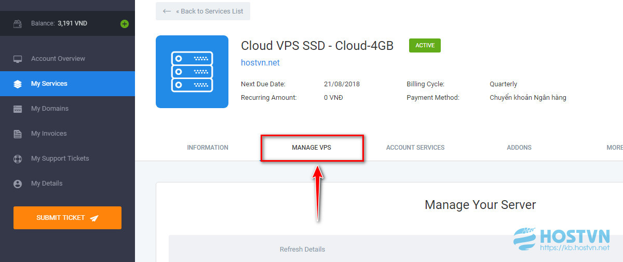The height and width of the screenshot is (262, 623).
Task: Click the green Active status badge
Action: [x=425, y=45]
